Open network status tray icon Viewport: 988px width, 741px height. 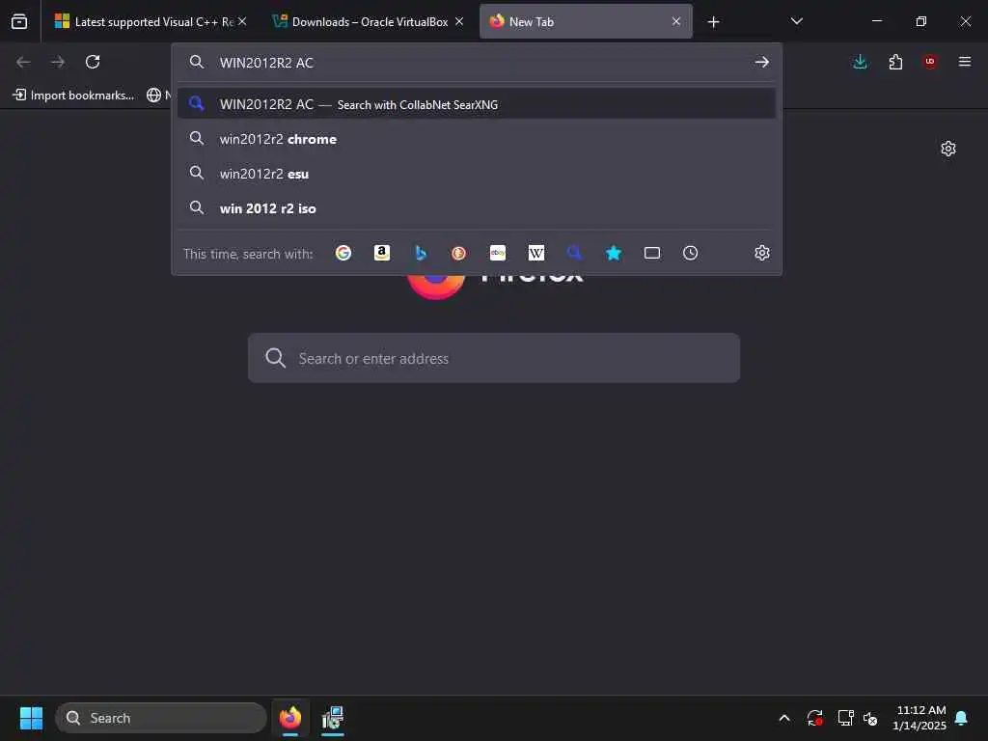click(x=845, y=718)
